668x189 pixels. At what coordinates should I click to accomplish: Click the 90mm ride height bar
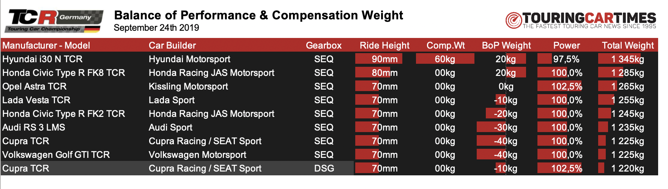pyautogui.click(x=379, y=59)
